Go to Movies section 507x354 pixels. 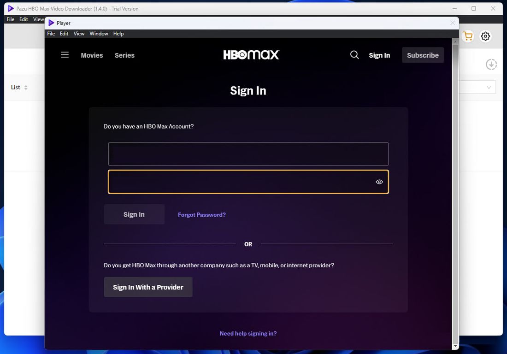coord(92,55)
